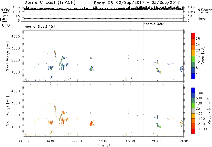Click the 'themis 3300' CPID text

(155, 24)
